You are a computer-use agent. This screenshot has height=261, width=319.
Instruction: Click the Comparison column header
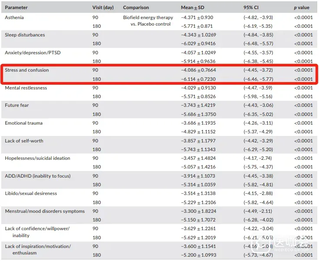(x=136, y=7)
